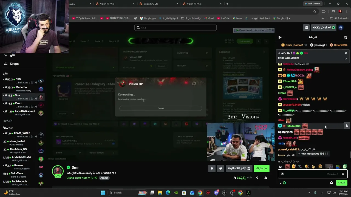This screenshot has height=197, width=351.
Task: Expand the pinned message chevron
Action: [346, 59]
